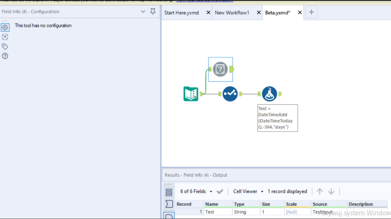Open the summary sigma icon in Results

[169, 204]
